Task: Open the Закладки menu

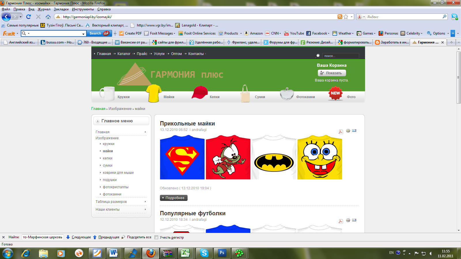Action: tap(61, 9)
